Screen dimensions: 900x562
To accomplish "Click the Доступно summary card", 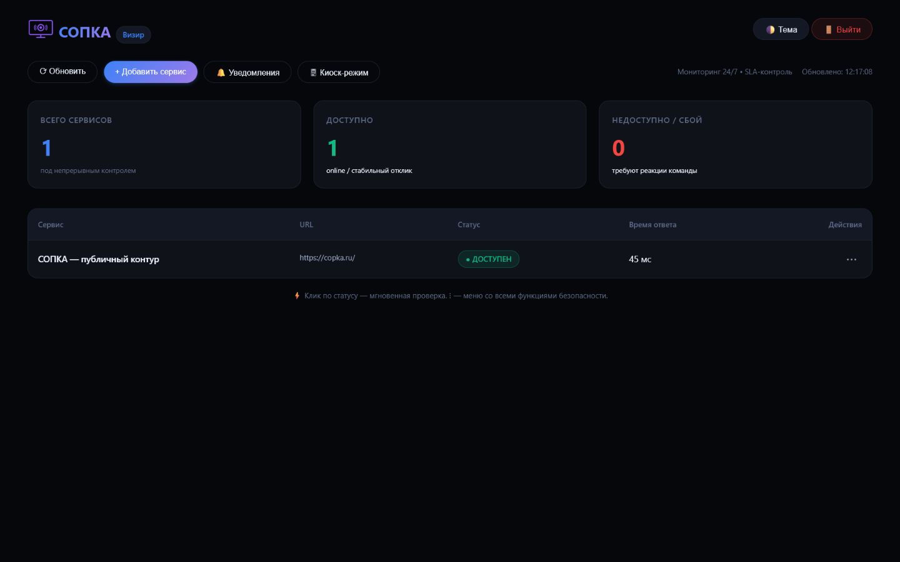I will (450, 144).
